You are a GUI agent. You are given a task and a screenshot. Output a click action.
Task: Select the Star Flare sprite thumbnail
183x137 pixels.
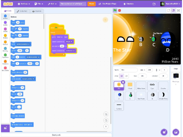[141, 96]
